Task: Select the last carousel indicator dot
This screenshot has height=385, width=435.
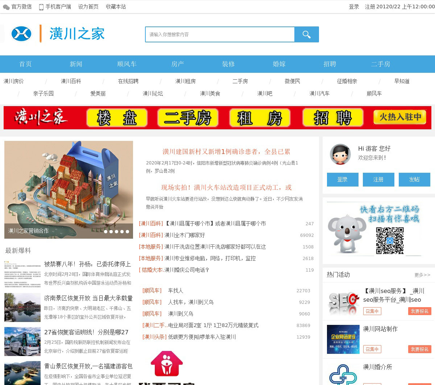Action: [x=127, y=231]
